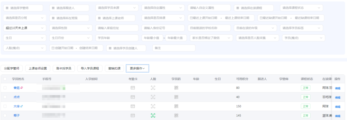Click 导入学员课程 button
The width and height of the screenshot is (347, 120).
90,68
